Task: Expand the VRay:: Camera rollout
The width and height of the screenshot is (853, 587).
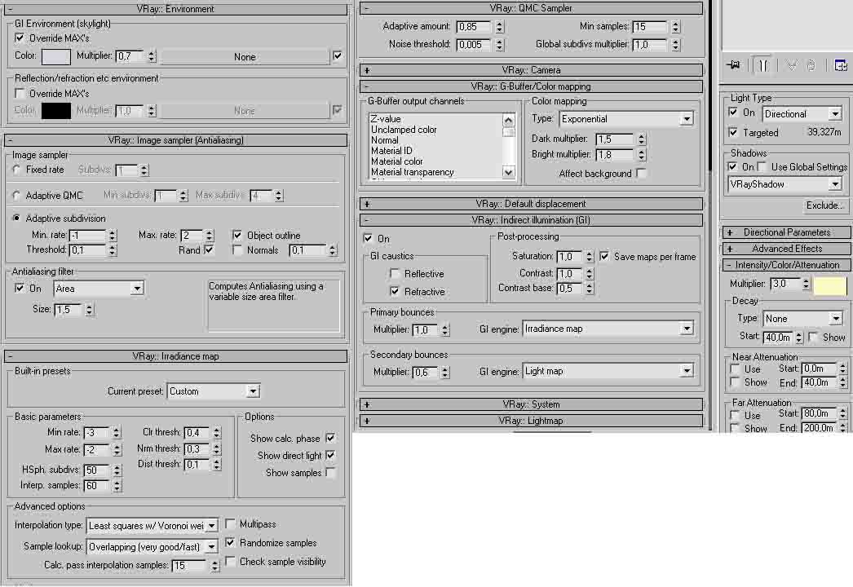Action: click(531, 70)
